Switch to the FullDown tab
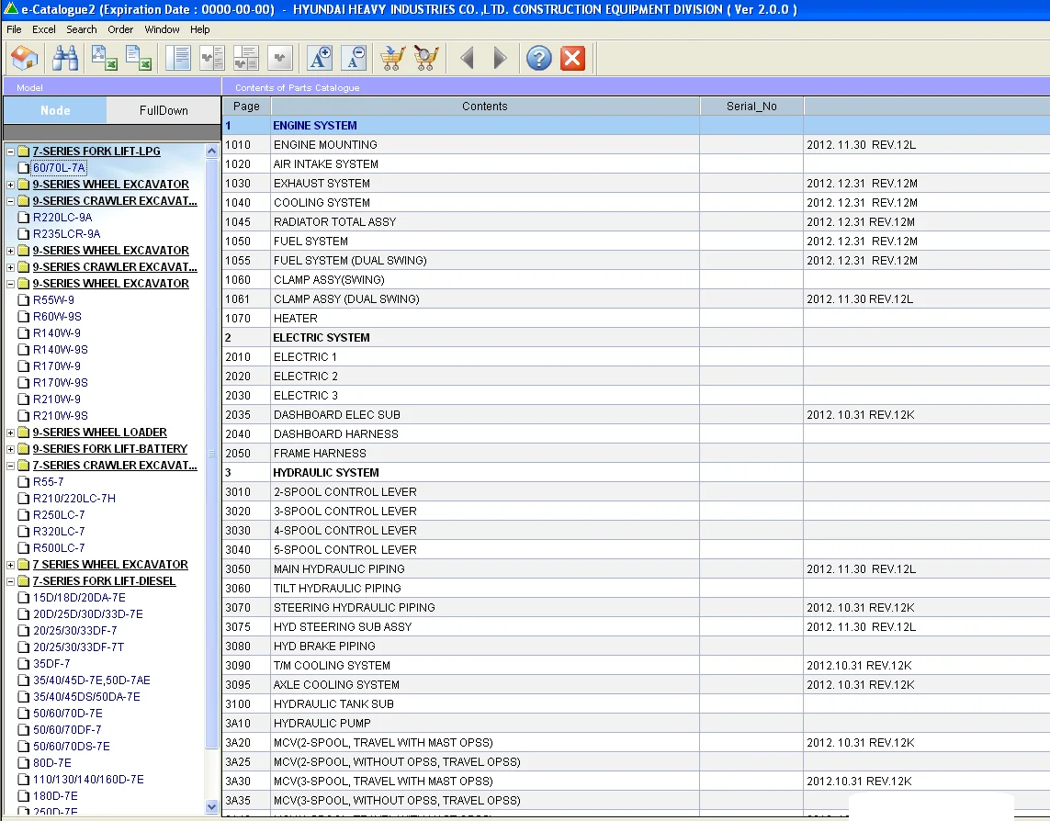The height and width of the screenshot is (821, 1050). point(164,110)
